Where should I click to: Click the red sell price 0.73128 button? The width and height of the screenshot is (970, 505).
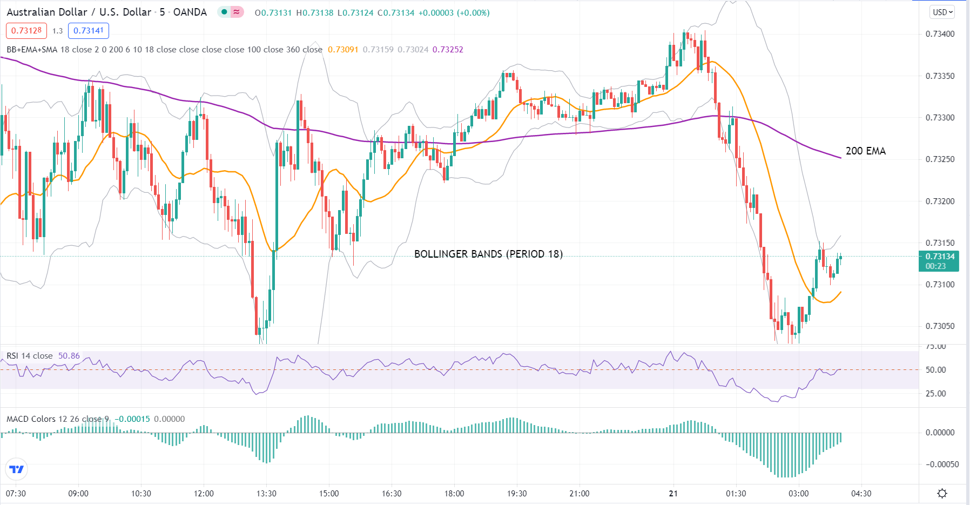point(26,31)
